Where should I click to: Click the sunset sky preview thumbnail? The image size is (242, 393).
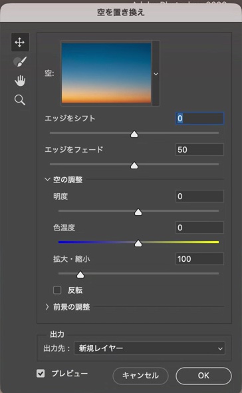[x=106, y=73]
